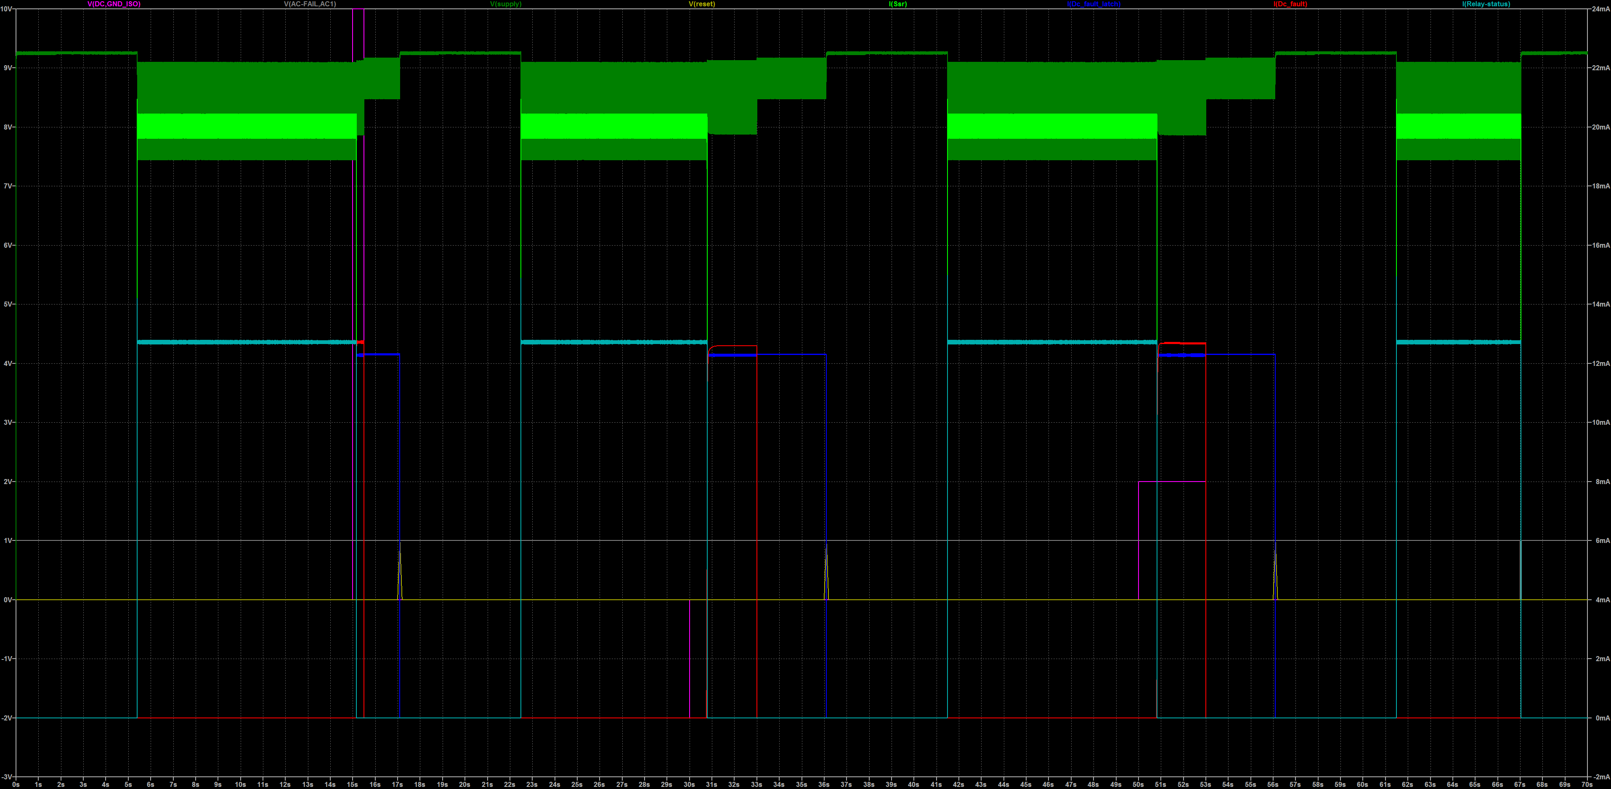Click the 9V tick on the voltage axis
The width and height of the screenshot is (1611, 789).
[x=8, y=68]
